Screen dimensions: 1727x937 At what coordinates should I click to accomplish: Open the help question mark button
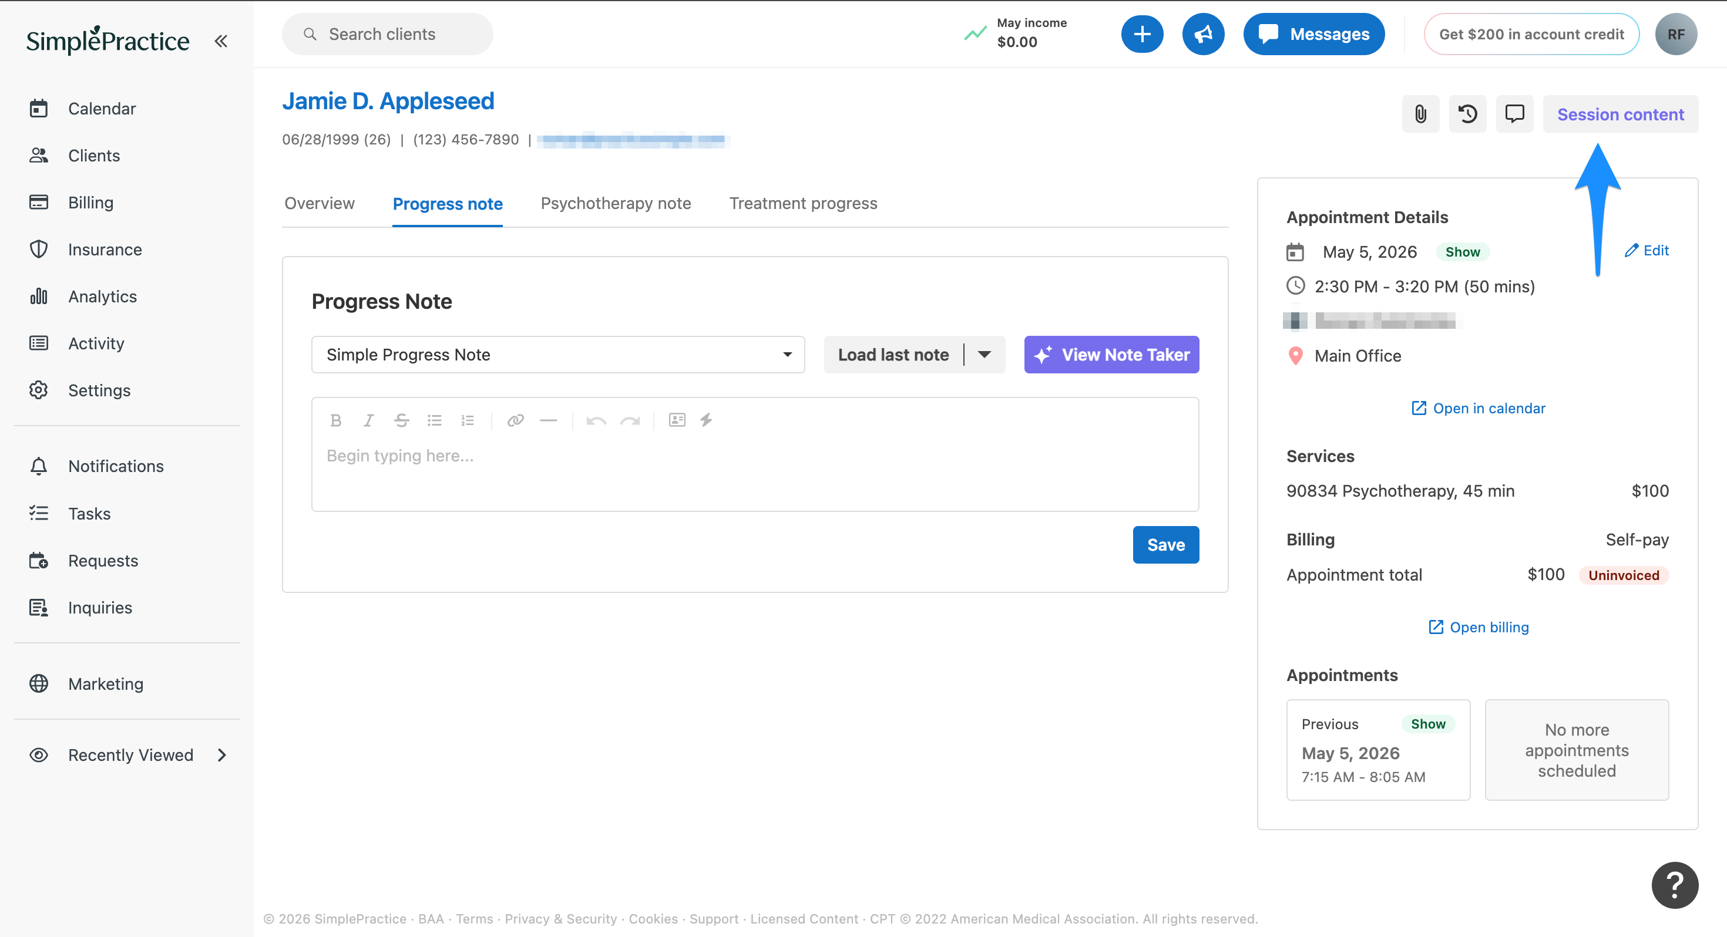(1674, 885)
